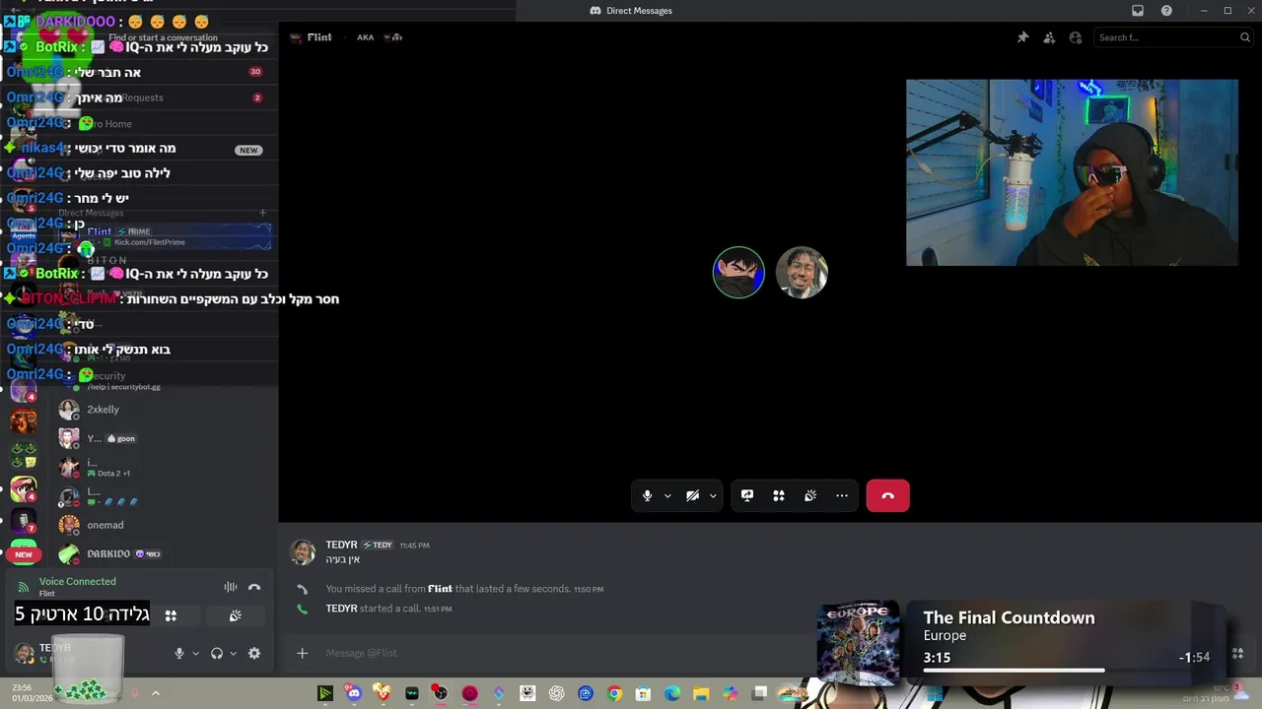Open the orange demon server icon
Viewport: 1262px width, 709px height.
(x=24, y=421)
